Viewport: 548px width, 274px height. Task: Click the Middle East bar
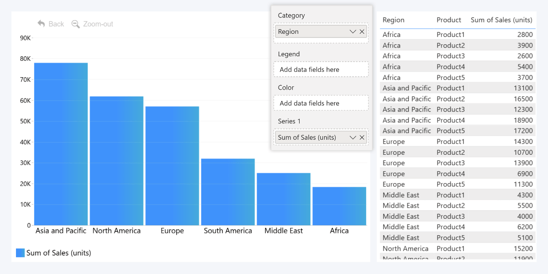[284, 199]
